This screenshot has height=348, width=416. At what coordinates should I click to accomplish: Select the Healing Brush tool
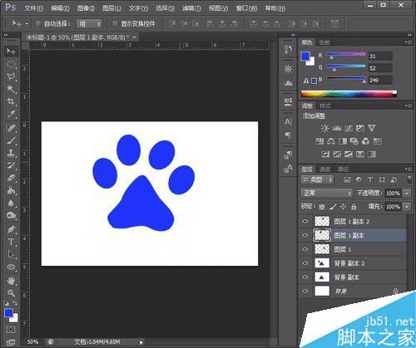11,128
